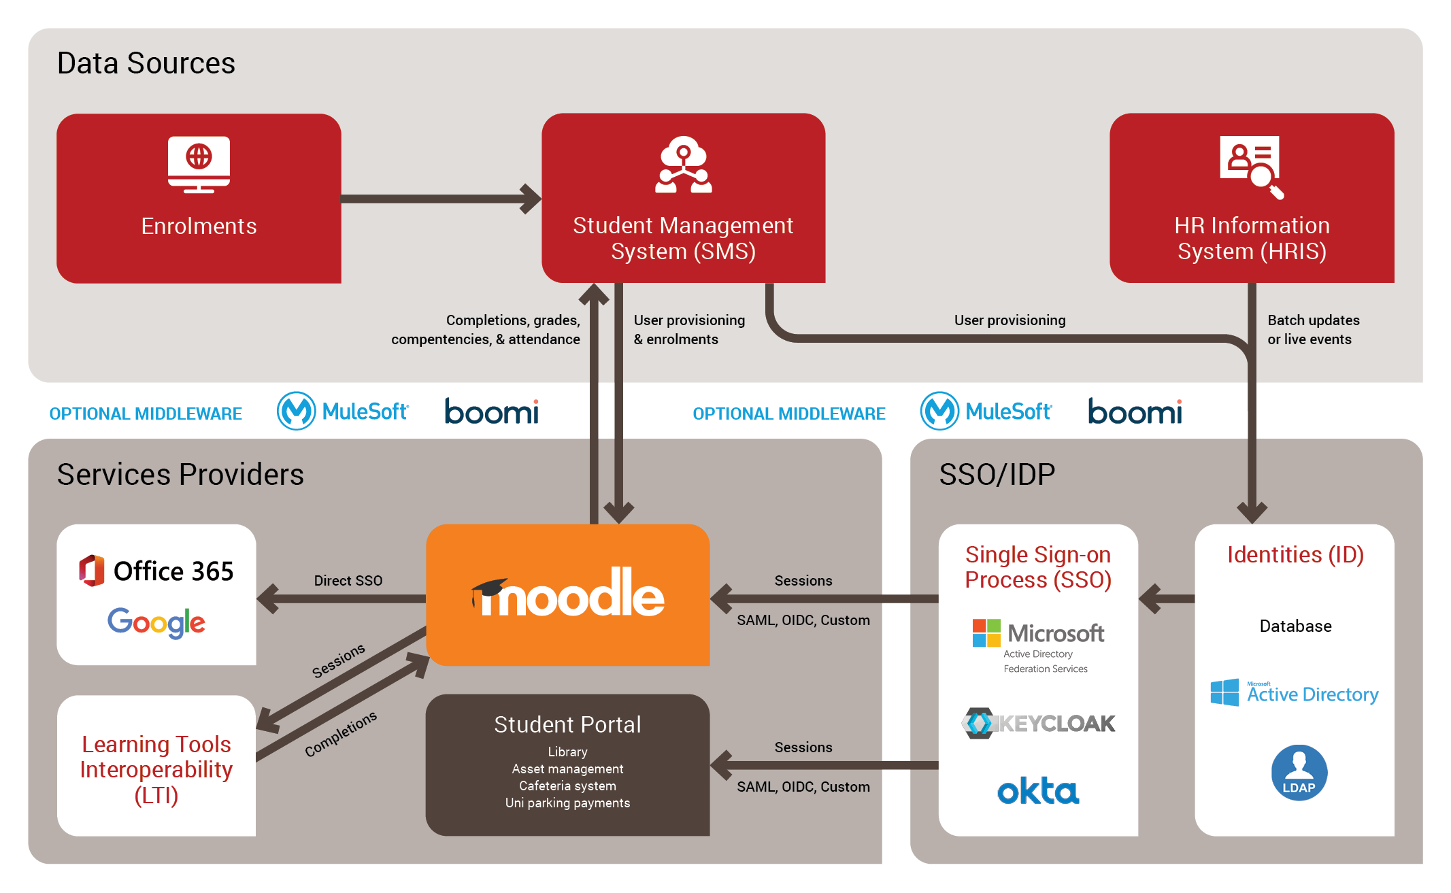Click the Google service provider link

[x=160, y=622]
